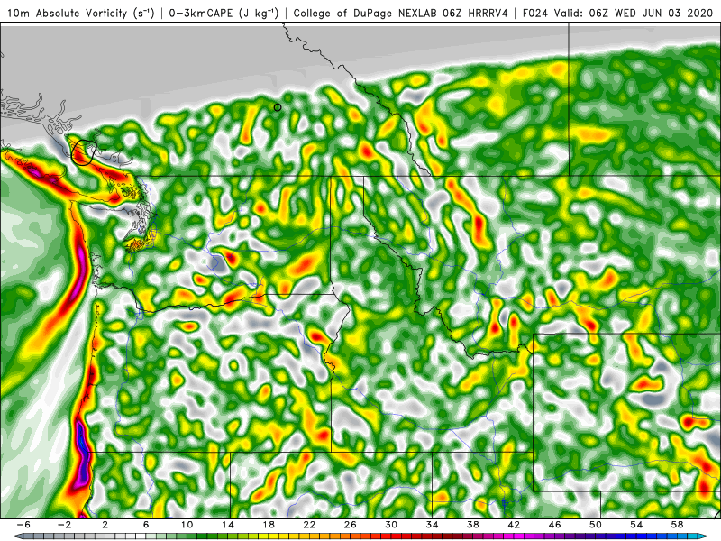
Task: Click the "Valid: 06Z WED JUN 03 2020" text
Action: click(x=634, y=13)
